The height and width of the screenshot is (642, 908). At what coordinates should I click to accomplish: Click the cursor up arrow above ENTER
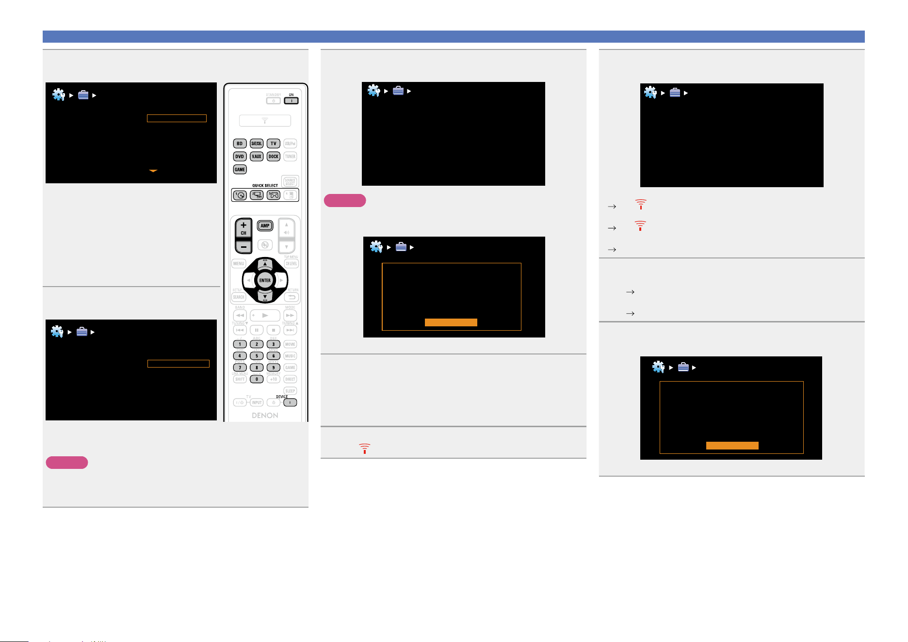265,264
